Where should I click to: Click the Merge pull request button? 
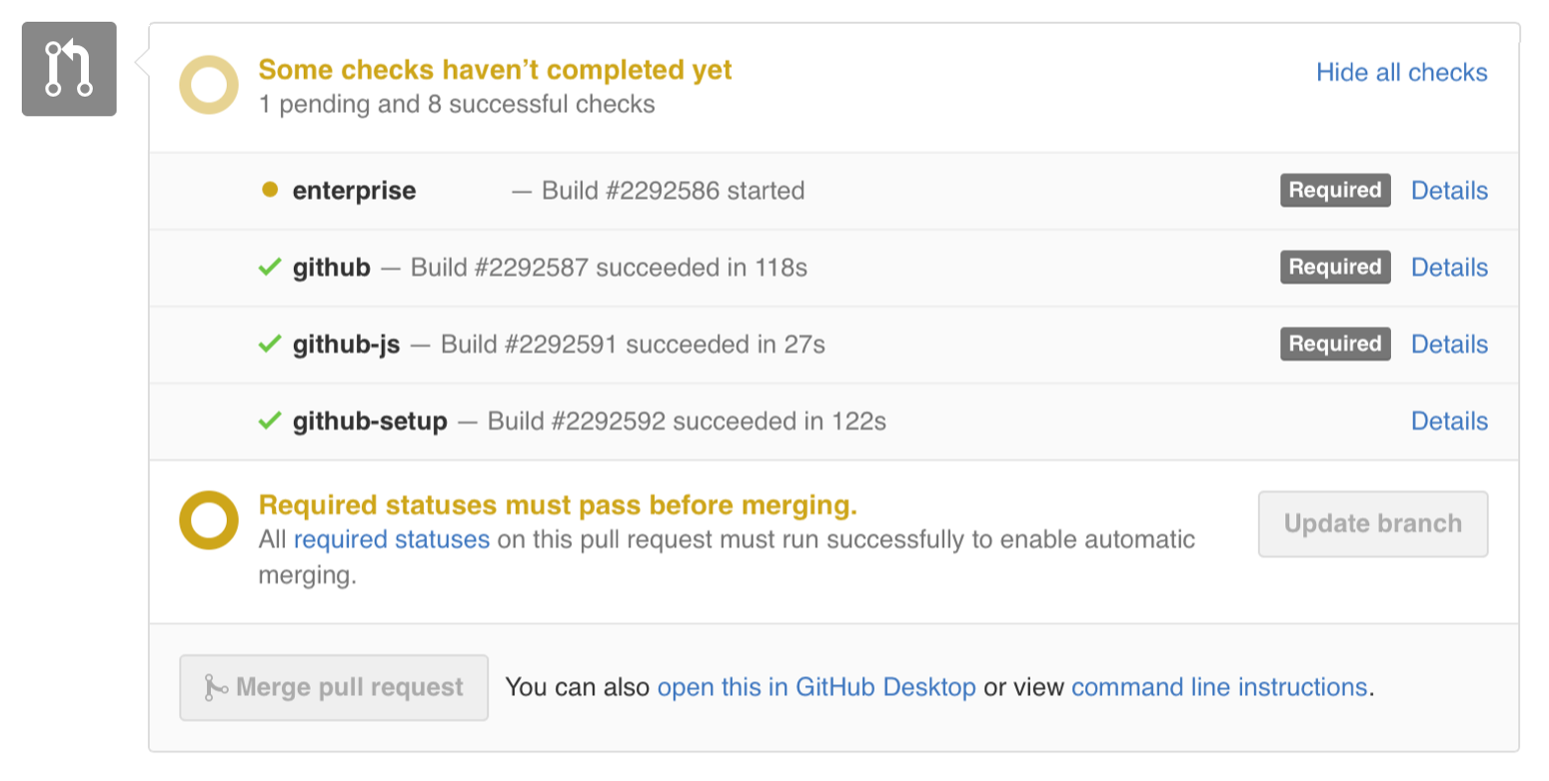click(x=334, y=688)
